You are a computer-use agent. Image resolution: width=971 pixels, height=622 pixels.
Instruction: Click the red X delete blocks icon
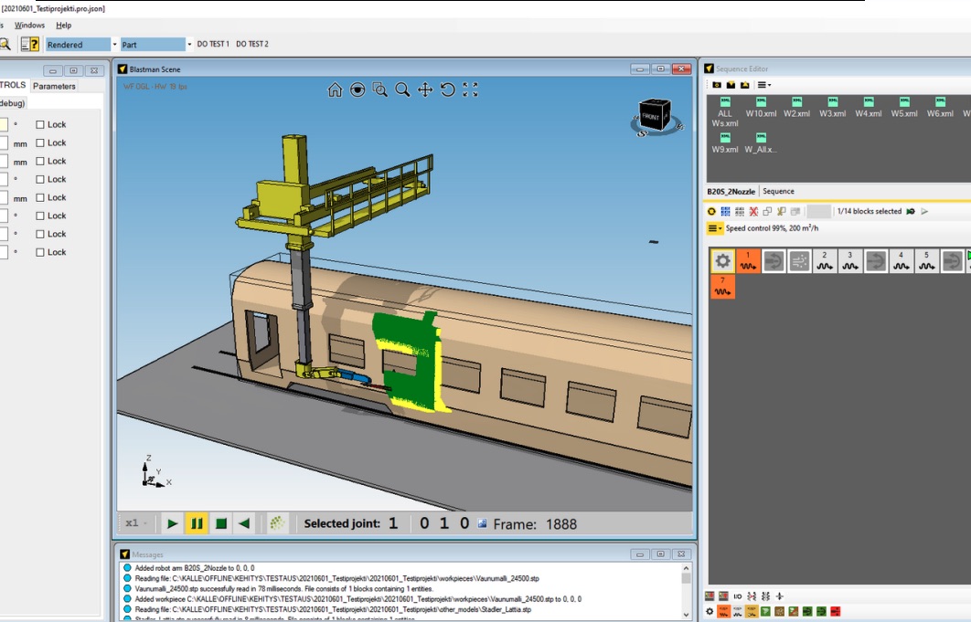point(753,212)
